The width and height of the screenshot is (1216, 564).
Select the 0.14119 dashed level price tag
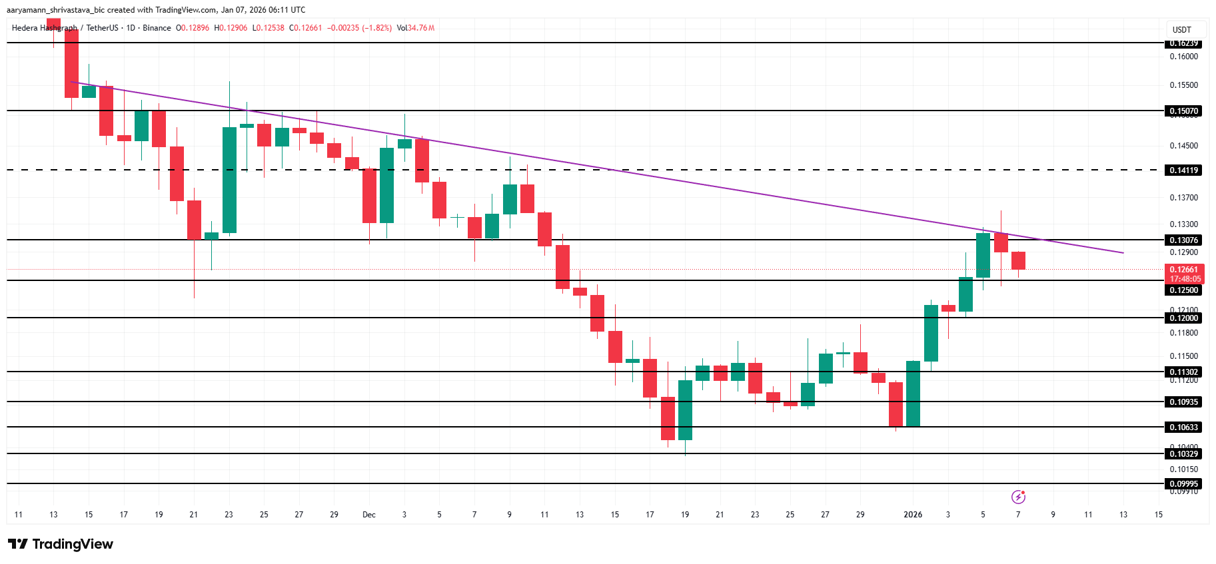pos(1183,170)
